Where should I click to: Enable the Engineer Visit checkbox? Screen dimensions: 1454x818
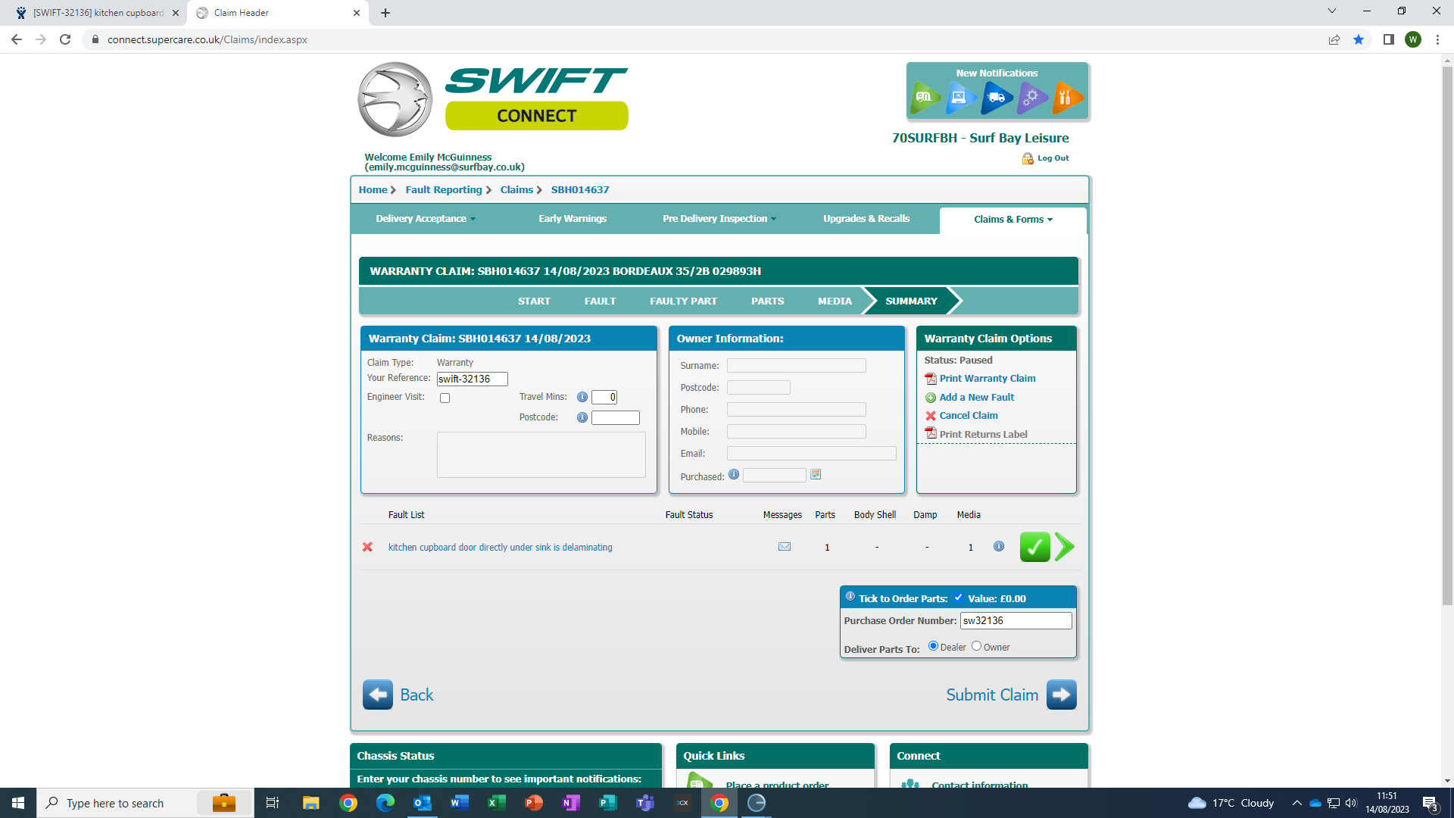pyautogui.click(x=445, y=398)
